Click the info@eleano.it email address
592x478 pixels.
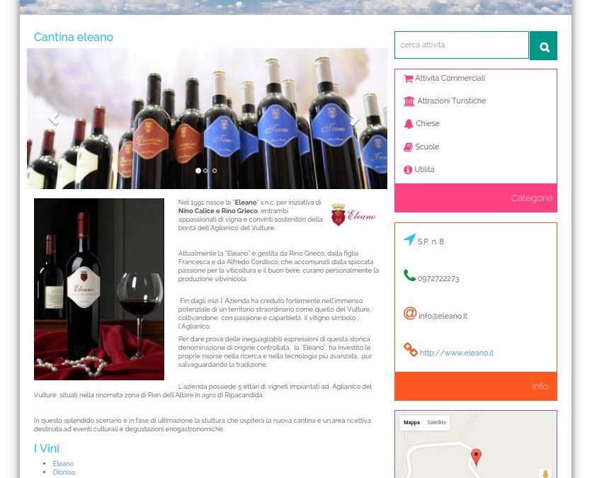[x=443, y=316]
